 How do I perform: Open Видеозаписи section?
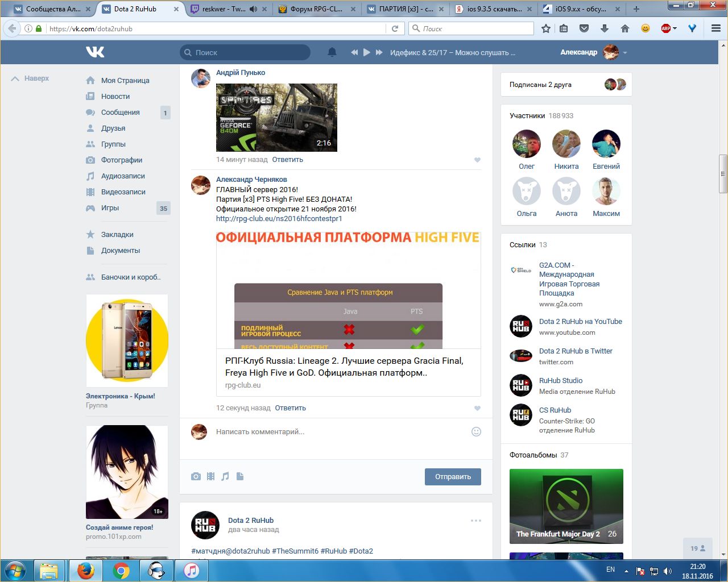[x=123, y=192]
